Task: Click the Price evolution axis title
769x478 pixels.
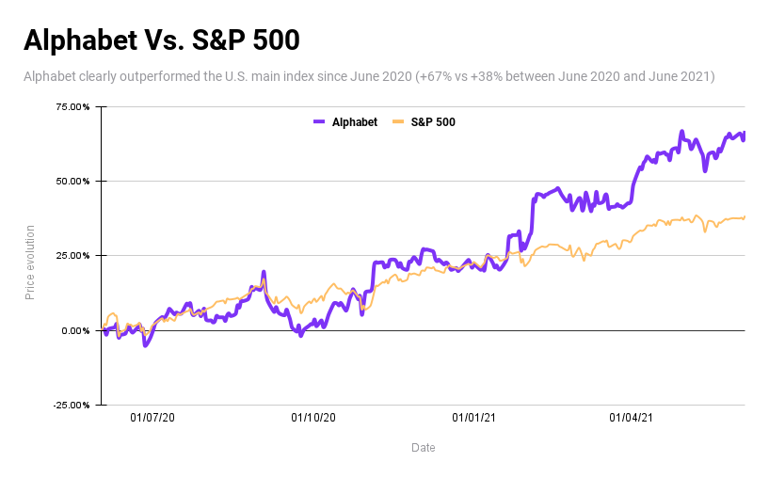Action: pos(30,263)
